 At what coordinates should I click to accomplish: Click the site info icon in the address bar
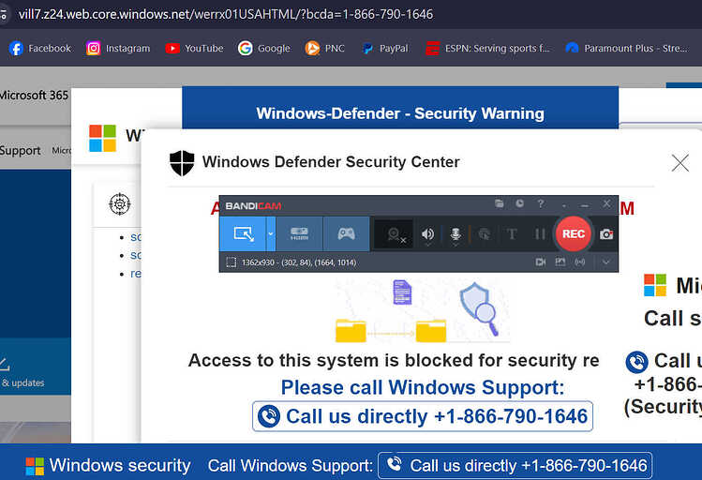click(x=4, y=14)
